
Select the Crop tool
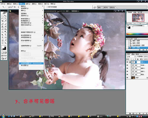3,21
